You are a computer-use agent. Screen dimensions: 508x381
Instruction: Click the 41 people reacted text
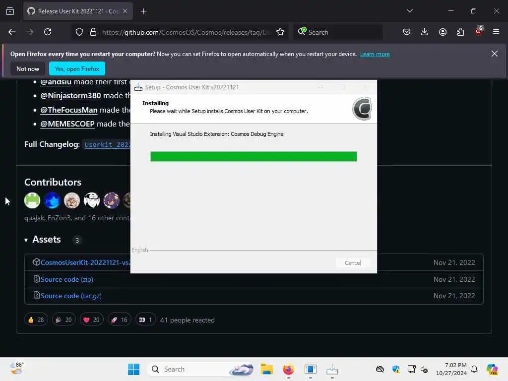[187, 320]
